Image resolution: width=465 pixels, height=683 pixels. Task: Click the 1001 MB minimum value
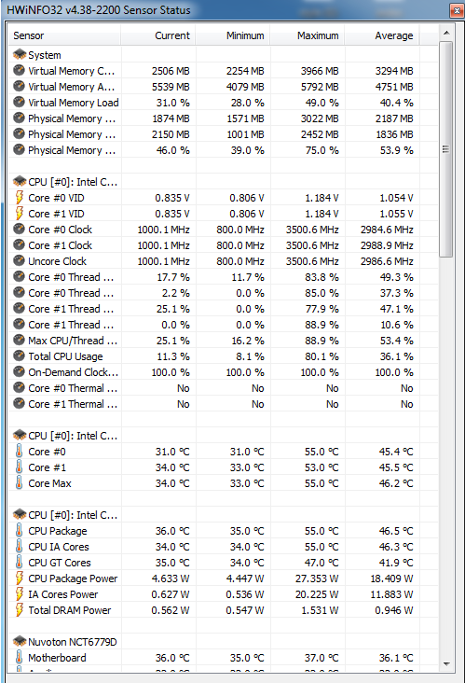(245, 134)
